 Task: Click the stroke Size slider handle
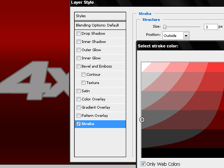click(165, 27)
